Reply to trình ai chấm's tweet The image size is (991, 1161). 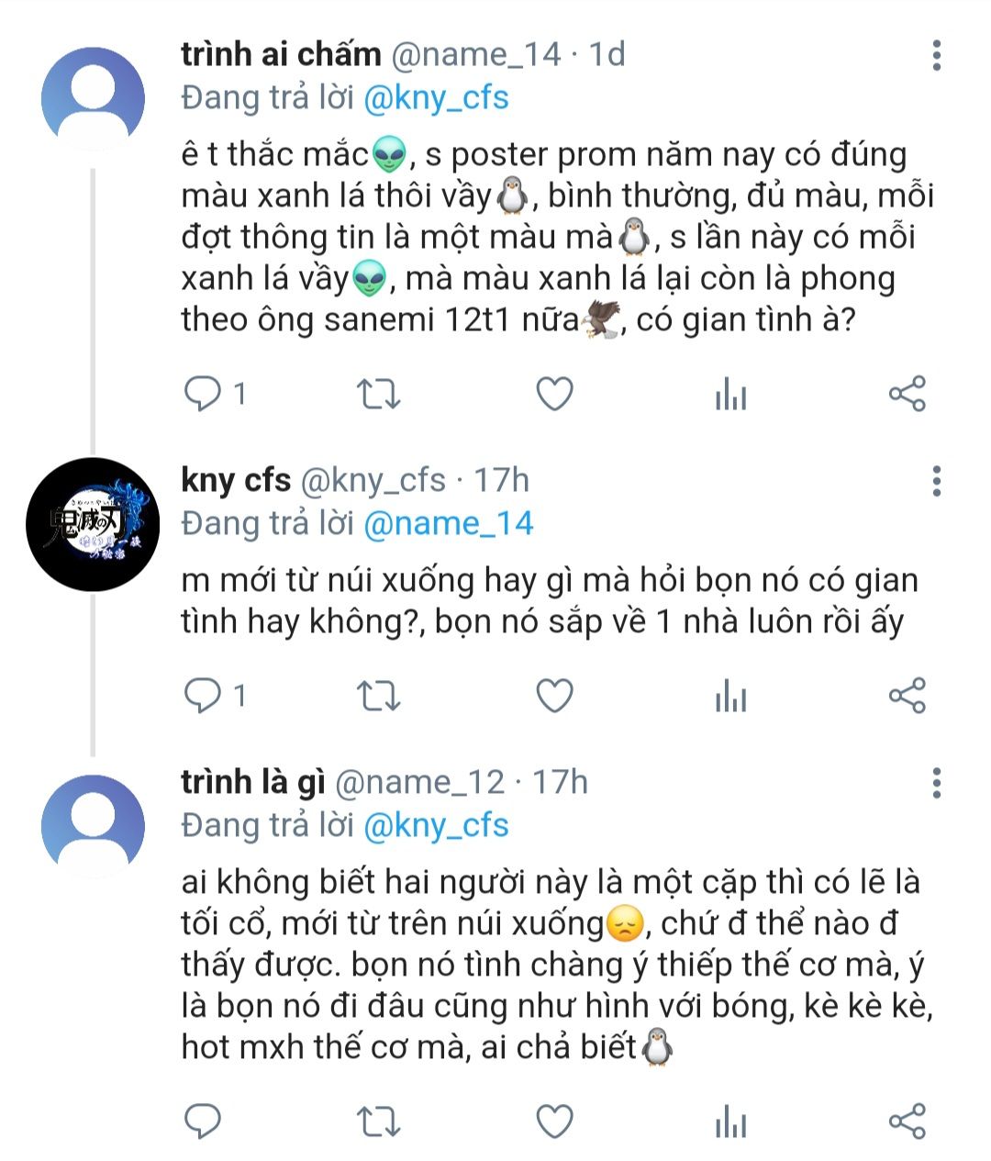click(204, 395)
